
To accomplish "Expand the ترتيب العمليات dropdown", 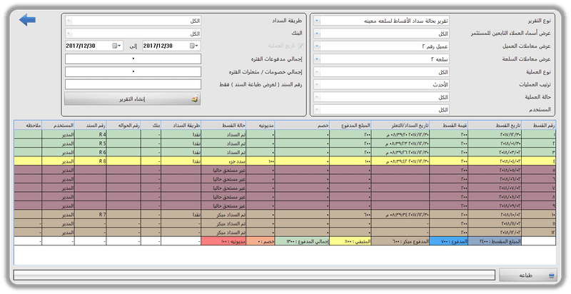I will 318,85.
